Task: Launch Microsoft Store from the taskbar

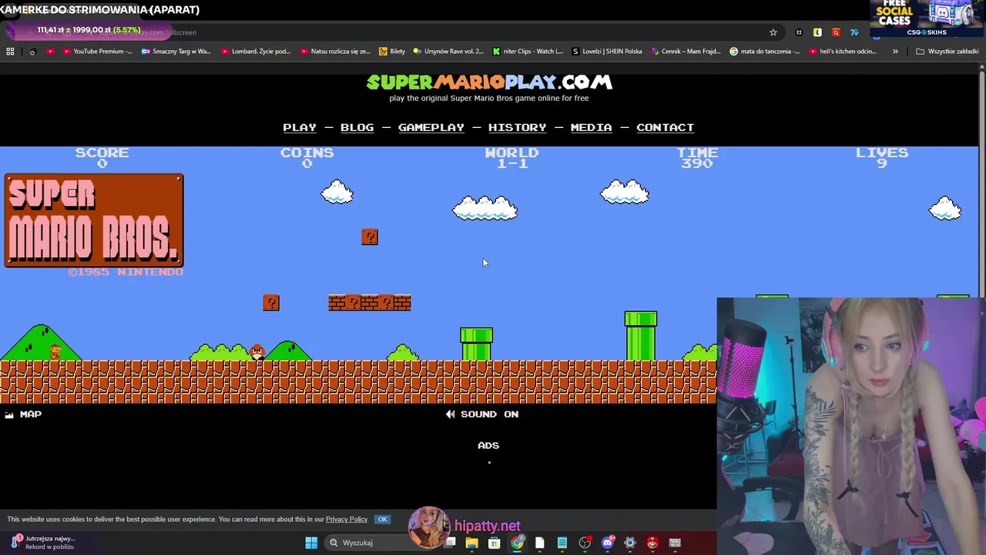Action: click(495, 543)
